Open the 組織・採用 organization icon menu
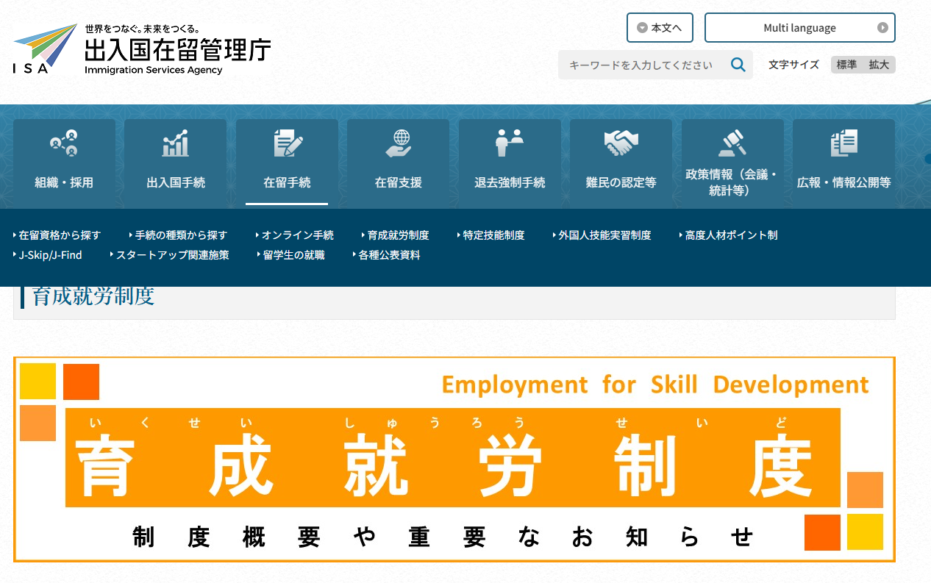 (64, 143)
